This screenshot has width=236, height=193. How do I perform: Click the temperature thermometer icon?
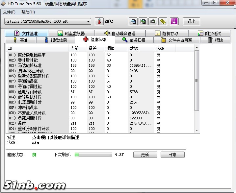point(99,21)
